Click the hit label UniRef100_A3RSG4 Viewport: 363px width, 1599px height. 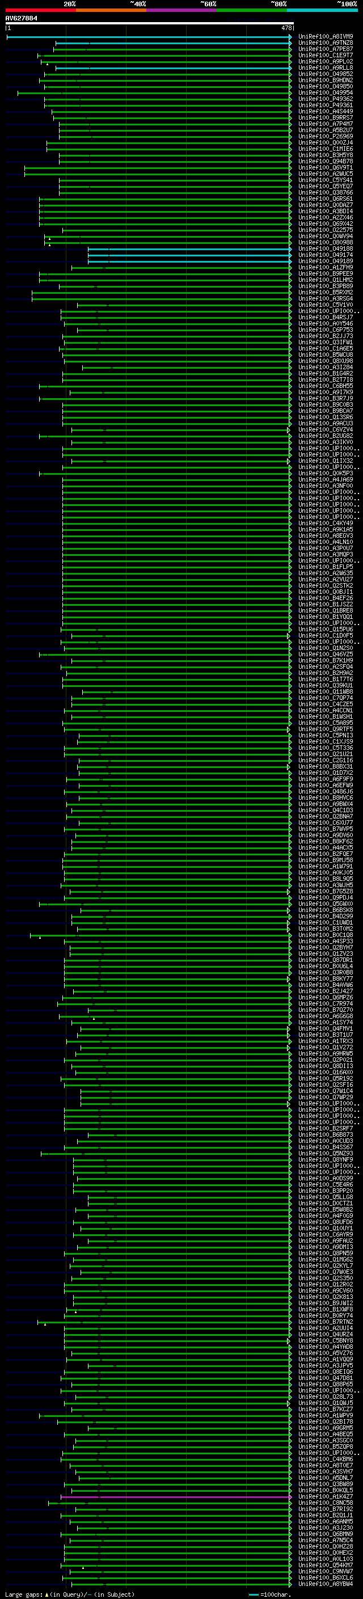pos(326,298)
